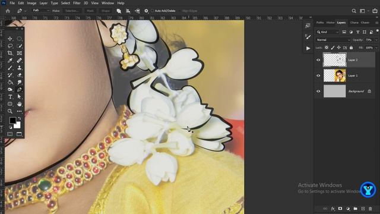
Task: Open the Normal blend mode dropdown
Action: [x=333, y=40]
